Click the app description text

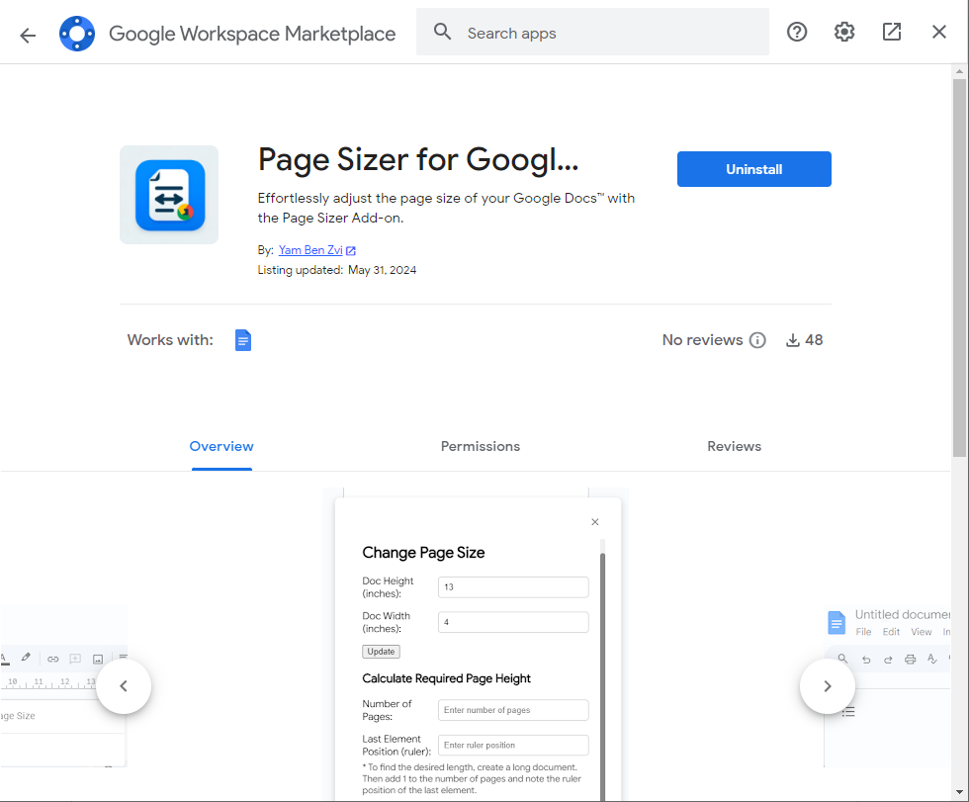click(446, 209)
